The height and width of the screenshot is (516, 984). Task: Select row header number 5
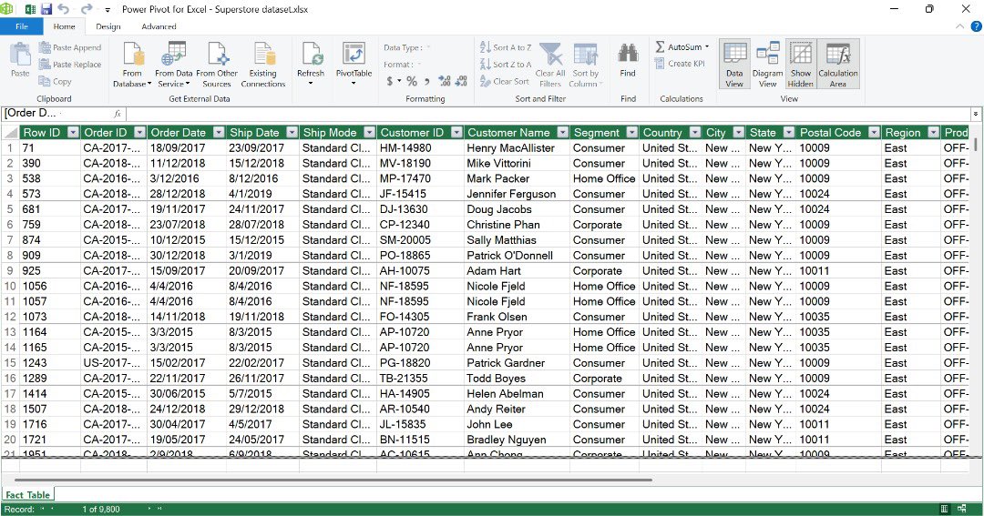pyautogui.click(x=10, y=209)
